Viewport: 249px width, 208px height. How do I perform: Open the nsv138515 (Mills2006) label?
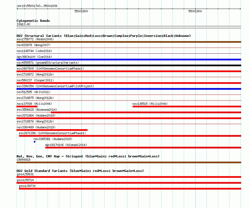pos(150,104)
